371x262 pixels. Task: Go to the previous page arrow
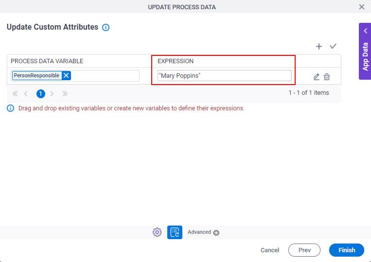[x=26, y=94]
